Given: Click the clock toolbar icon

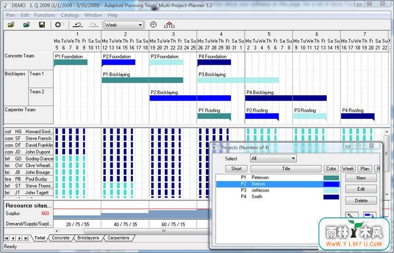Looking at the screenshot, I should 153,25.
